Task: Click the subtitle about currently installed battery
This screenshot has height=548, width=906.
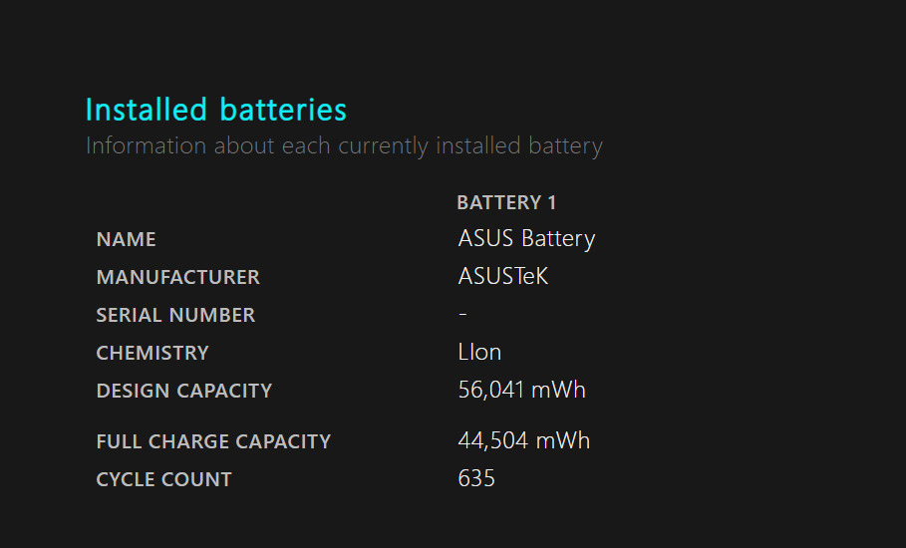Action: click(344, 146)
